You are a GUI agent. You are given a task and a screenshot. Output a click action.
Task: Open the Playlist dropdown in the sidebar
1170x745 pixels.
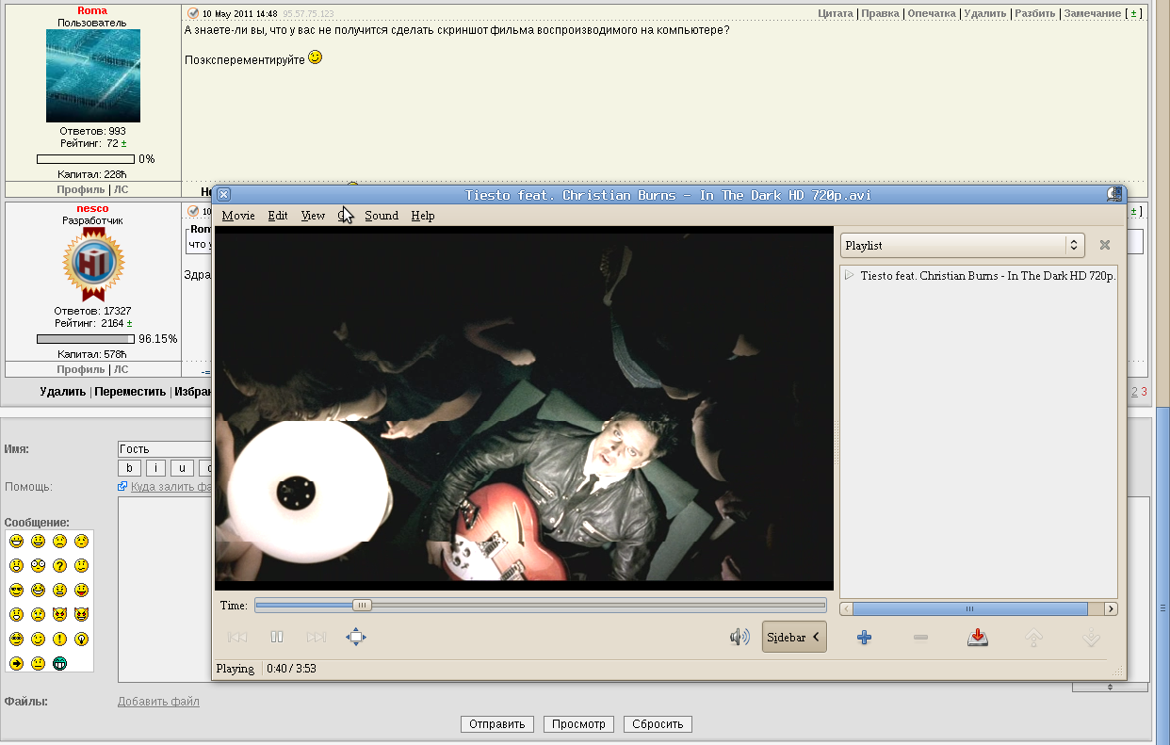[962, 245]
